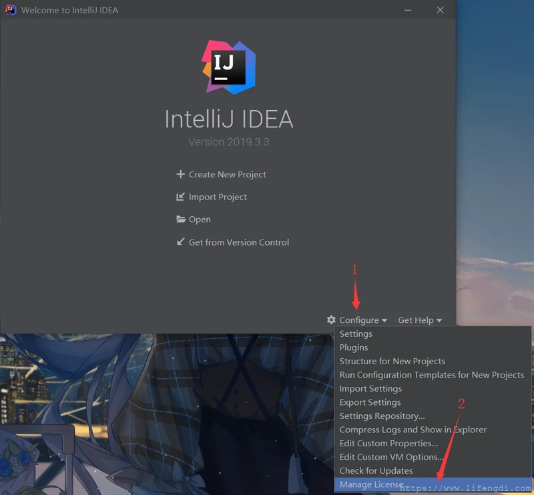Click the Get from Version Control link
534x495 pixels.
(238, 241)
